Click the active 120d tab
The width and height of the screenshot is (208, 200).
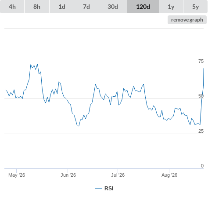coord(143,7)
